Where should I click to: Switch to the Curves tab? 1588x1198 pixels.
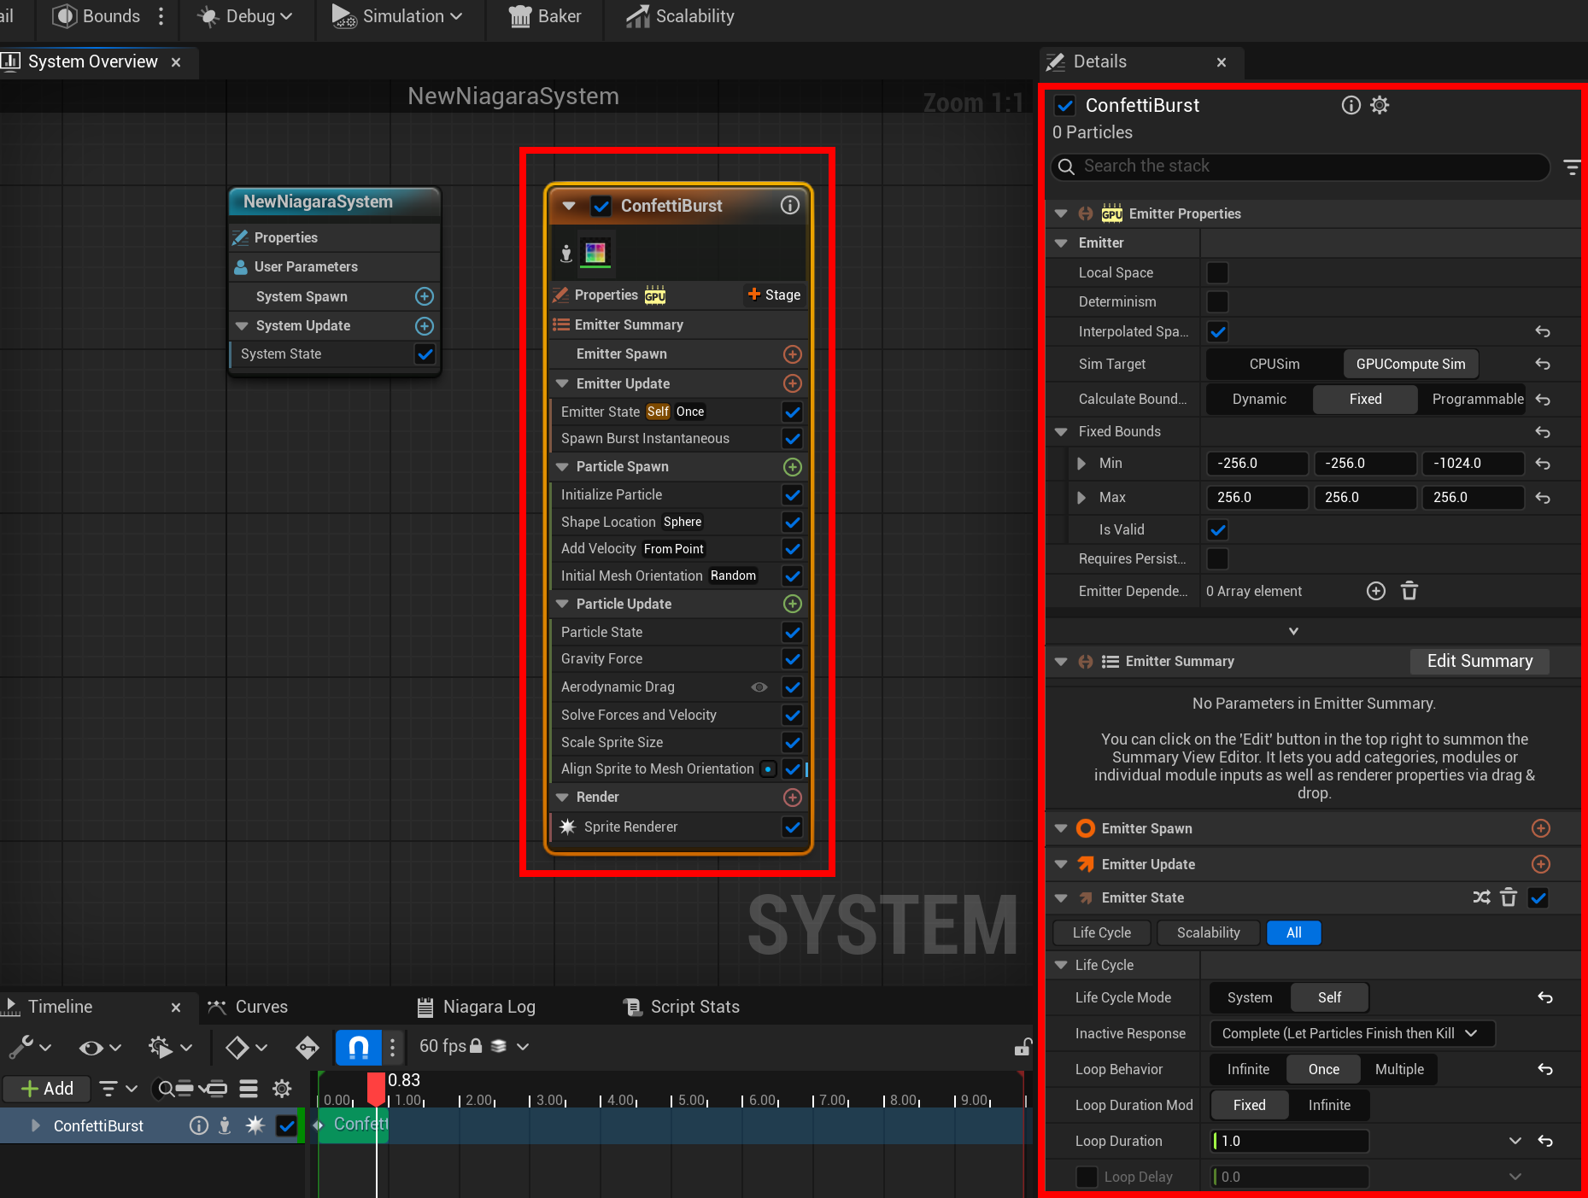249,1008
